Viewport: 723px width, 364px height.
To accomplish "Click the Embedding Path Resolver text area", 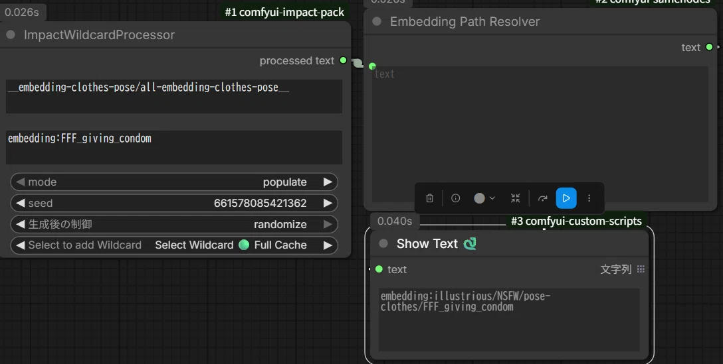I will click(x=540, y=134).
